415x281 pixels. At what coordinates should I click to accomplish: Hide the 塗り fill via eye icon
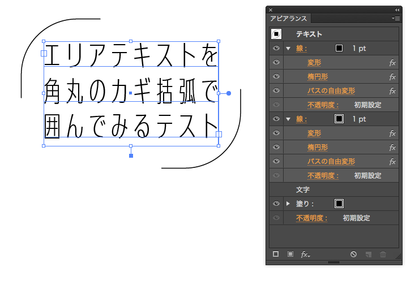pyautogui.click(x=276, y=204)
